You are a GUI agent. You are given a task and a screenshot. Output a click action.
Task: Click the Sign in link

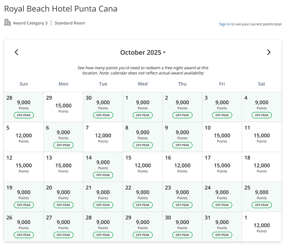click(225, 24)
